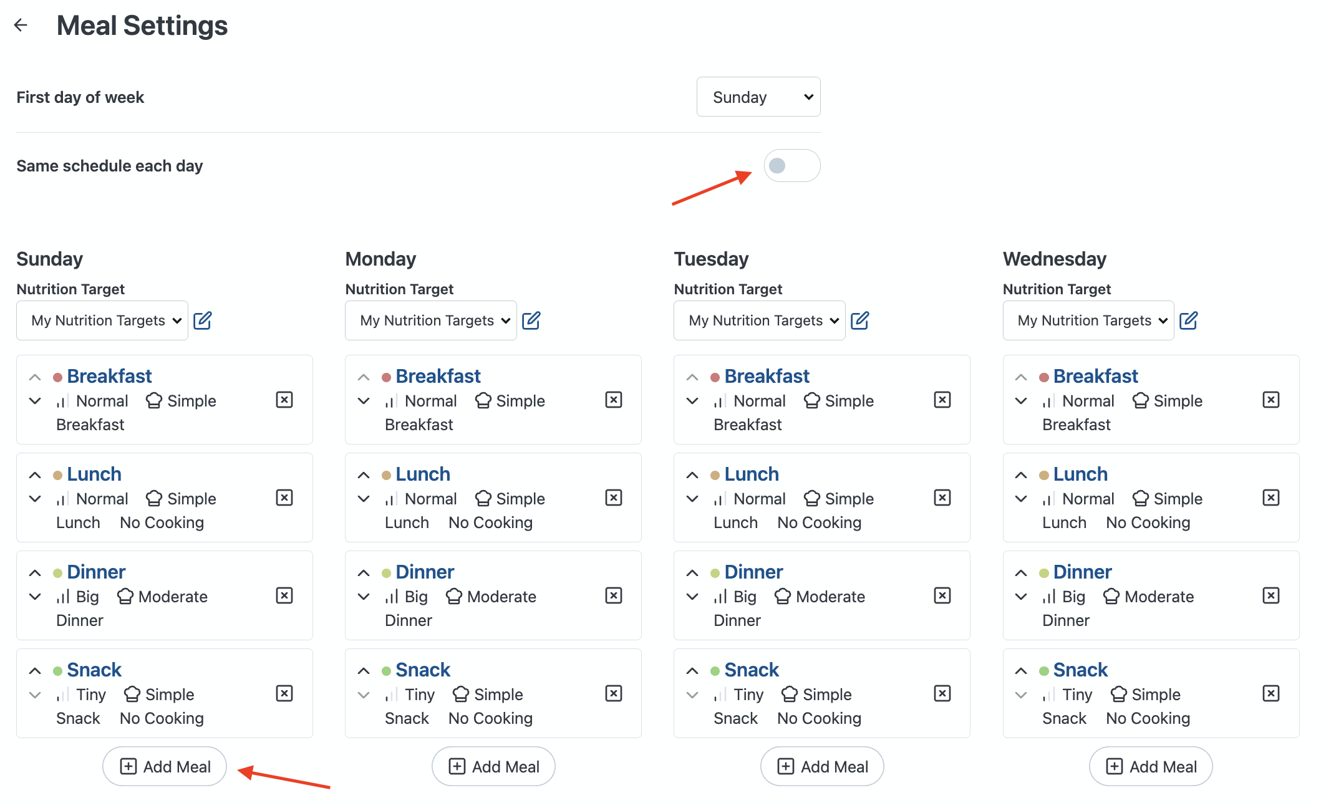
Task: Add a meal to Sunday
Action: pos(165,766)
